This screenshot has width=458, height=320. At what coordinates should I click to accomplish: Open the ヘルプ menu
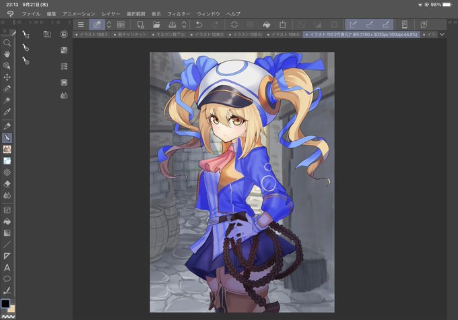234,13
